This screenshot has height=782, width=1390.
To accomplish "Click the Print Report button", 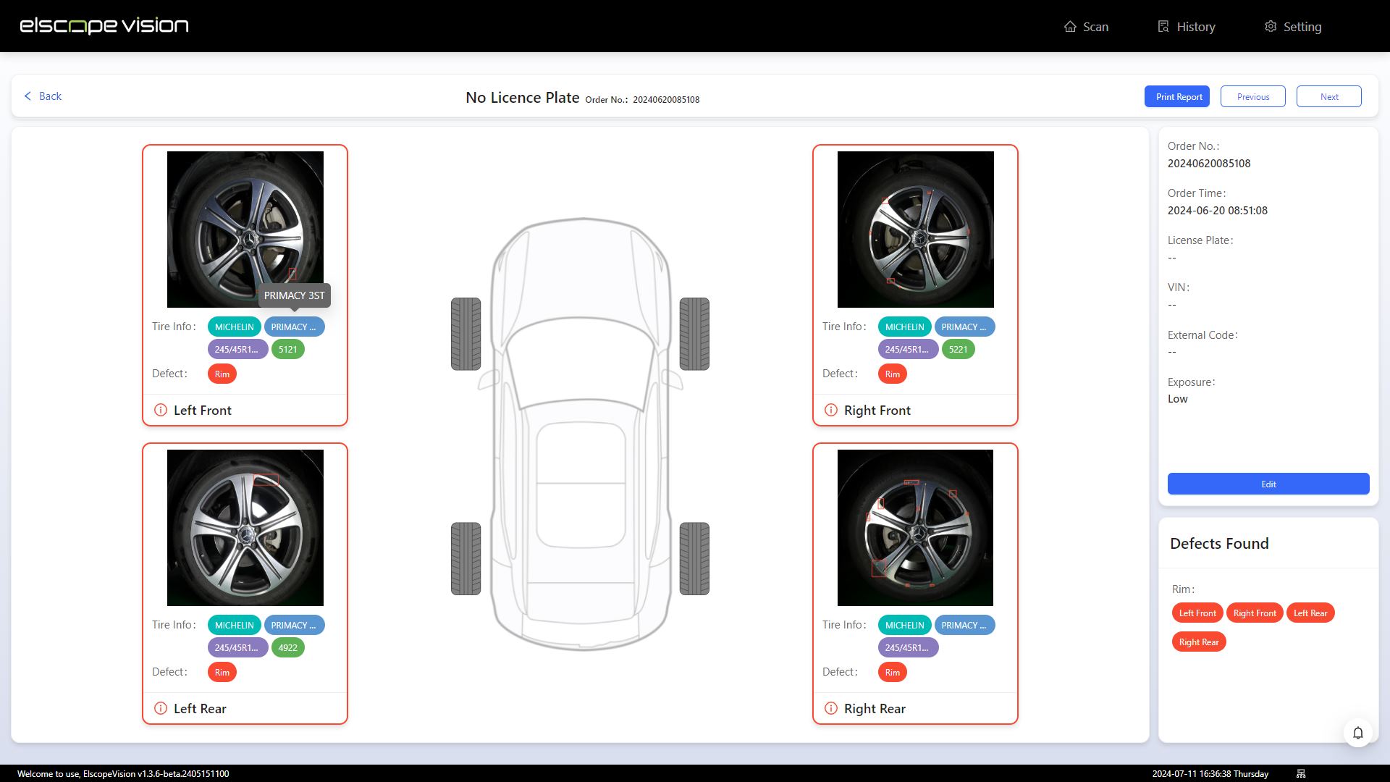I will (1176, 96).
